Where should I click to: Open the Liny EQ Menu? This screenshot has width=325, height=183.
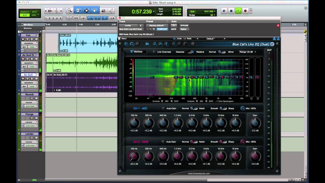(122, 39)
